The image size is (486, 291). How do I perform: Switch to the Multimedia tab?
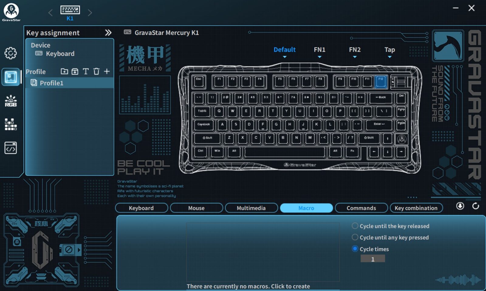251,208
